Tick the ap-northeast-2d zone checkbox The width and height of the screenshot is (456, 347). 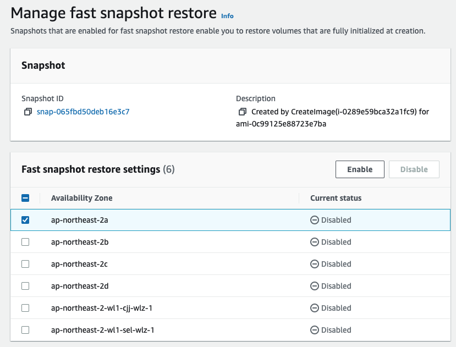(25, 286)
